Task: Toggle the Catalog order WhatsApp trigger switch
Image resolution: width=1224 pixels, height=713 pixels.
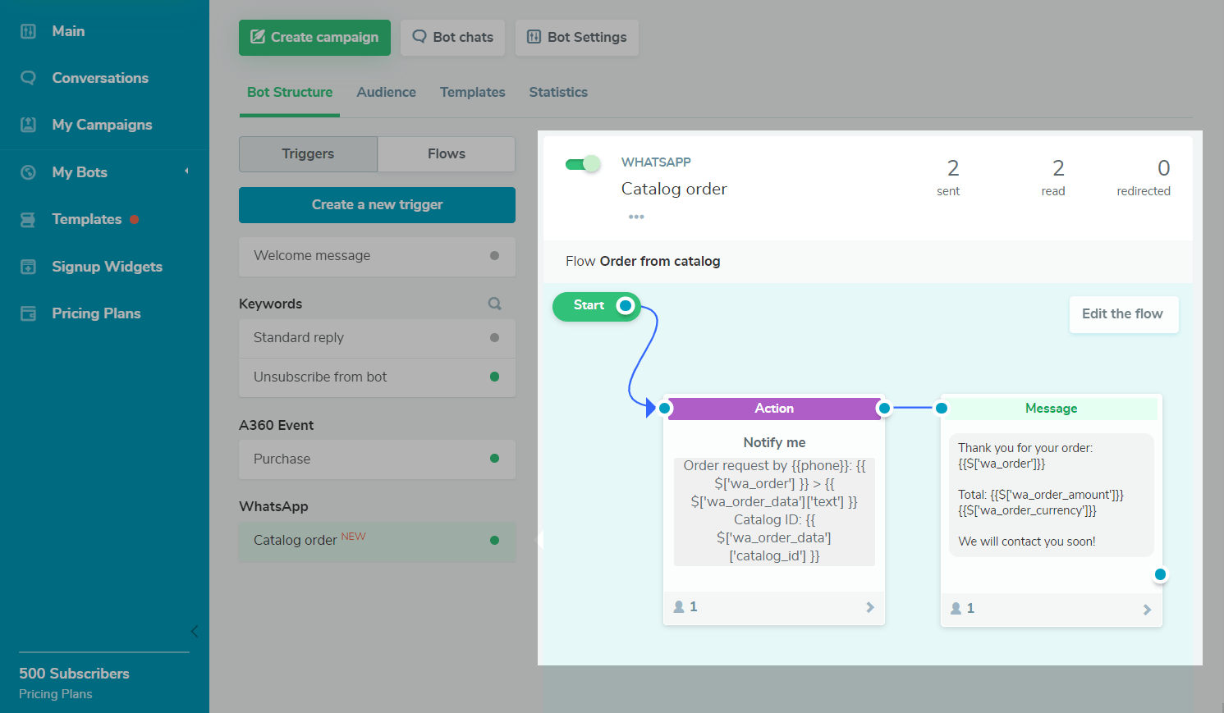Action: pyautogui.click(x=583, y=164)
